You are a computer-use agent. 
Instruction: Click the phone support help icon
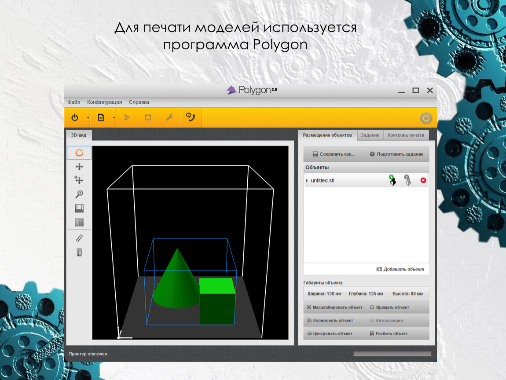[x=191, y=117]
